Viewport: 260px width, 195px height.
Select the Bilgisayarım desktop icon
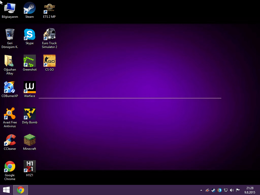pyautogui.click(x=10, y=10)
